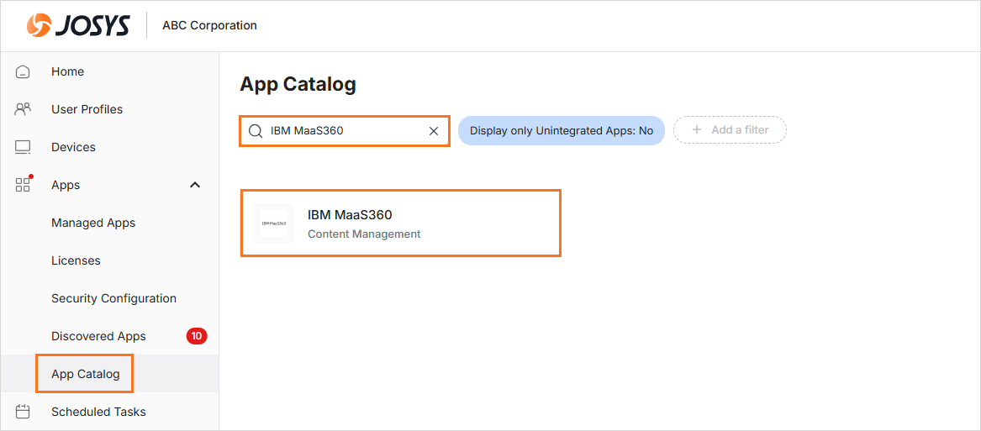Click Add a filter button
This screenshot has height=431, width=981.
(x=730, y=130)
